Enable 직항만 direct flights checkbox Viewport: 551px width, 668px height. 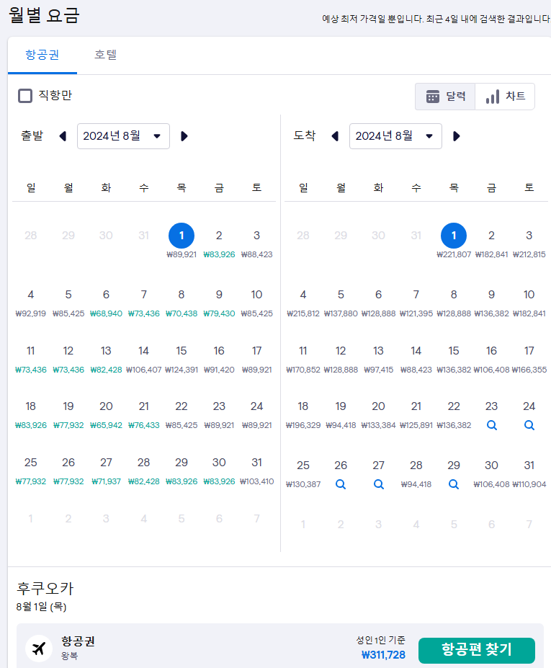(25, 95)
